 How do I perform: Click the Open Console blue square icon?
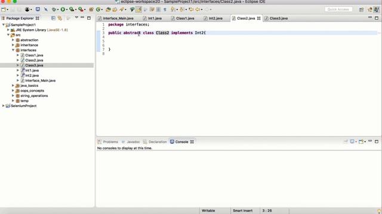tap(38, 10)
